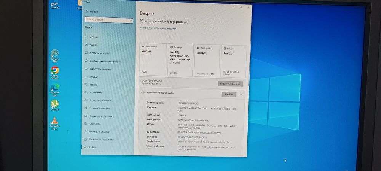
Task: Select the home icon next to Pornire
Action: (86, 11)
